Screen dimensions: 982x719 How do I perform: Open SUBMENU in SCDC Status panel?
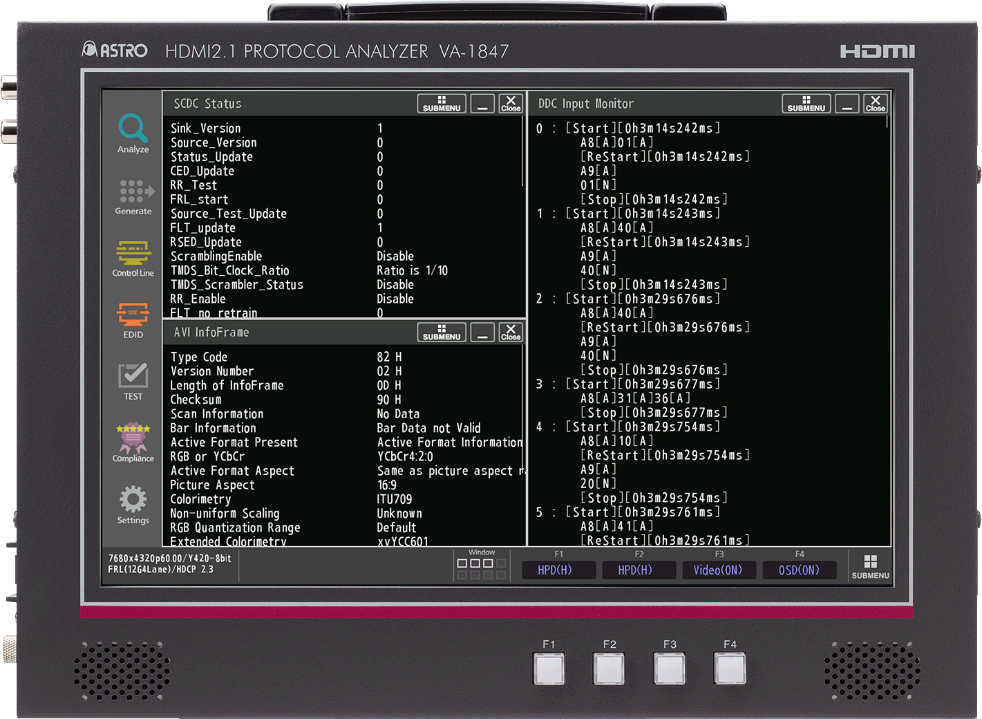click(442, 104)
